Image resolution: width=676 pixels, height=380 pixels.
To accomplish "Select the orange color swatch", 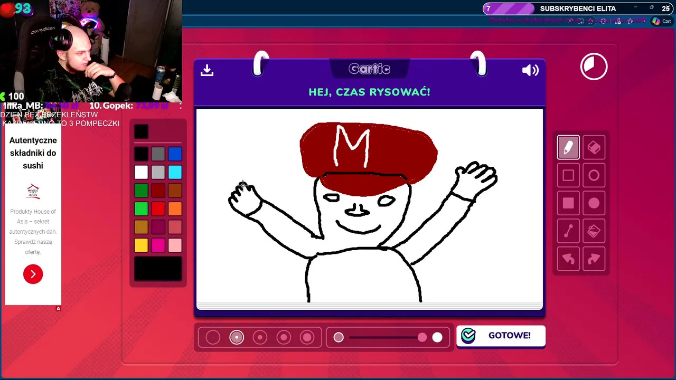I will pyautogui.click(x=175, y=208).
